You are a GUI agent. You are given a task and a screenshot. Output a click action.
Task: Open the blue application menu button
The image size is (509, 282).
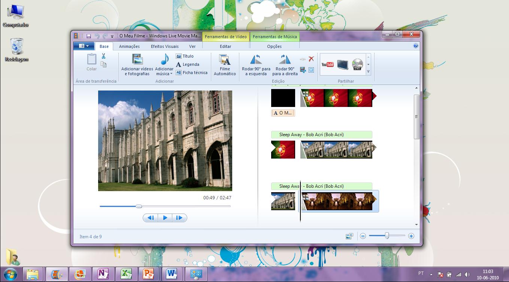point(84,46)
